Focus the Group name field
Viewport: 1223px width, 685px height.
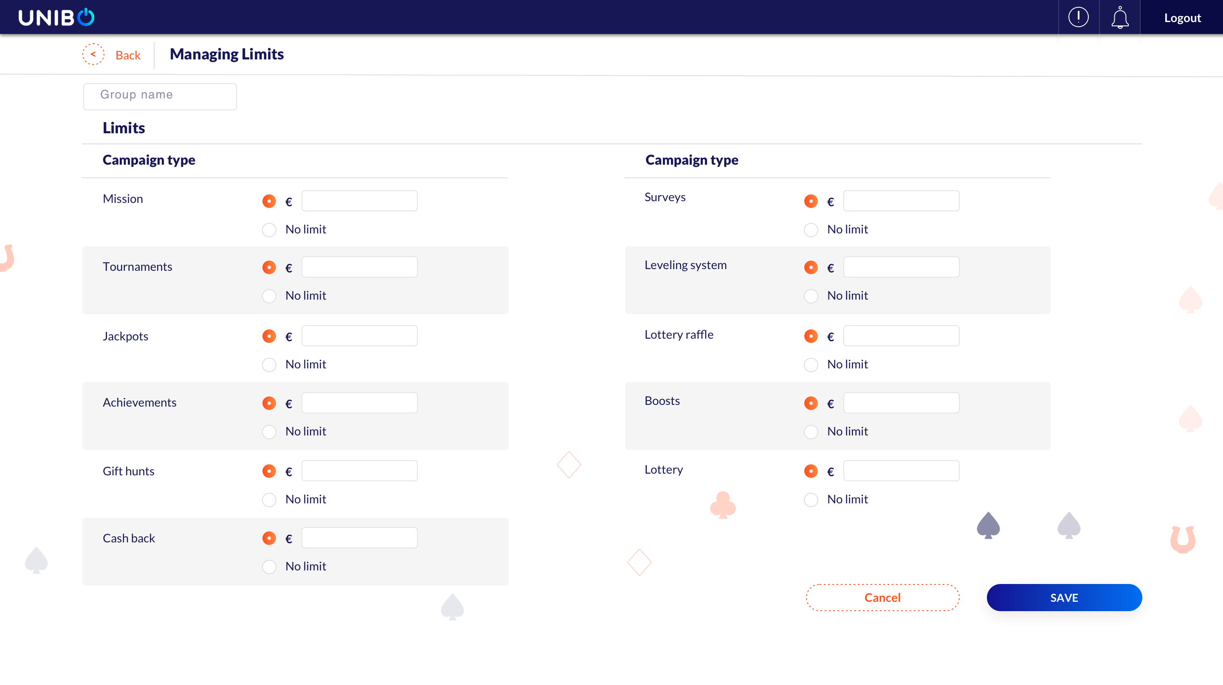click(x=160, y=96)
